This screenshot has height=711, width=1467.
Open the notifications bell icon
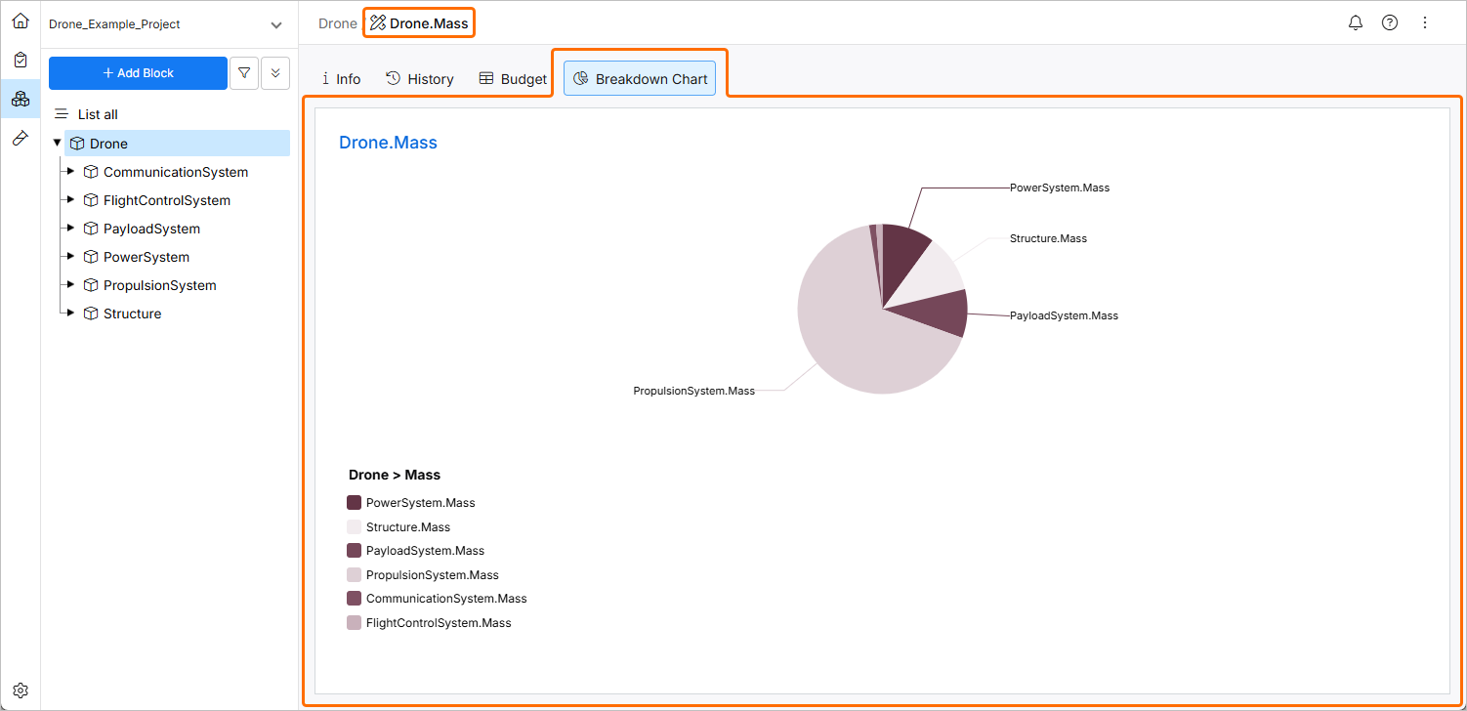coord(1355,21)
